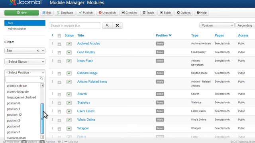The width and height of the screenshot is (255, 143).
Task: Click the Publish toolbar button
Action: click(86, 13)
